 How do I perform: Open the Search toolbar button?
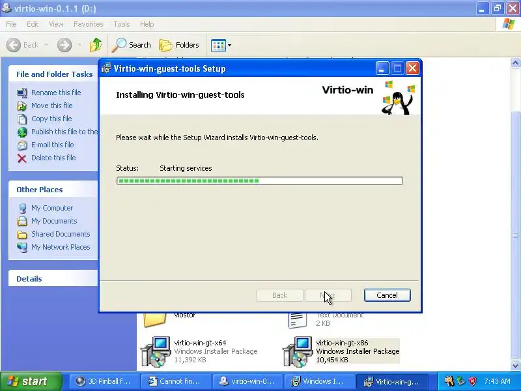[x=132, y=45]
